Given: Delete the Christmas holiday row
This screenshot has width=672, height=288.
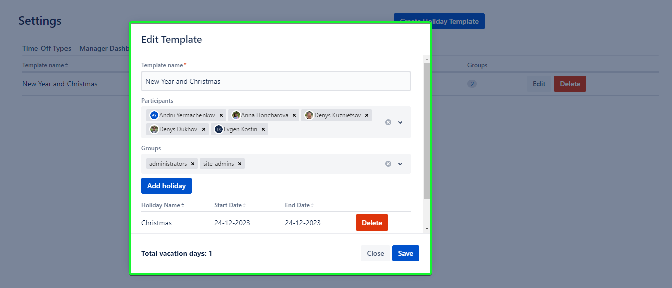Looking at the screenshot, I should (x=372, y=223).
